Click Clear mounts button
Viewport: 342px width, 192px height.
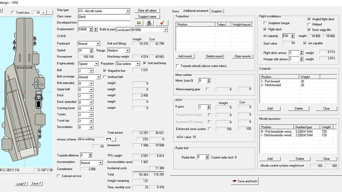coord(242,56)
